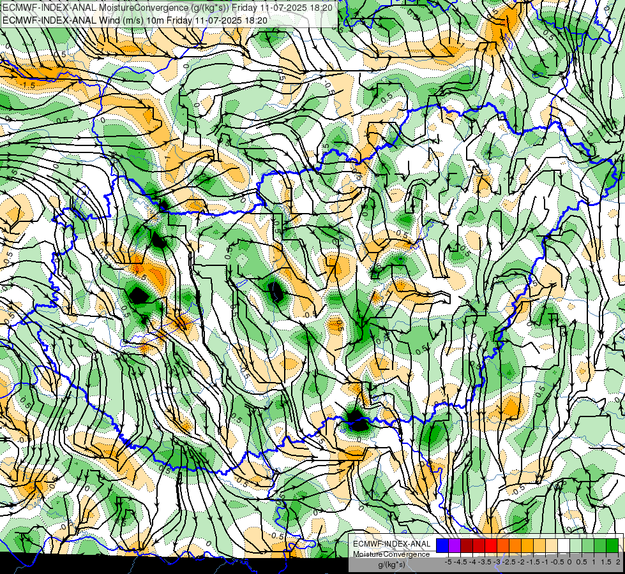Select the dark red swatch beside purple
This screenshot has width=625, height=574.
(x=467, y=546)
